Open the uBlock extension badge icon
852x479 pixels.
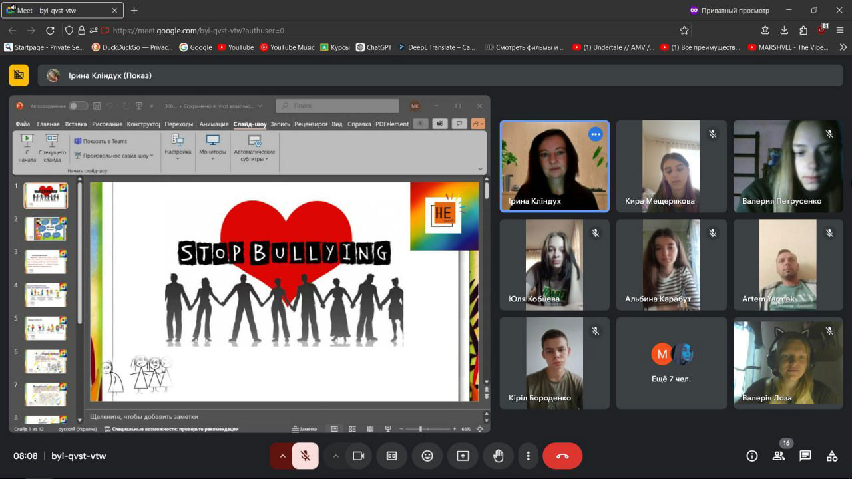pyautogui.click(x=823, y=30)
